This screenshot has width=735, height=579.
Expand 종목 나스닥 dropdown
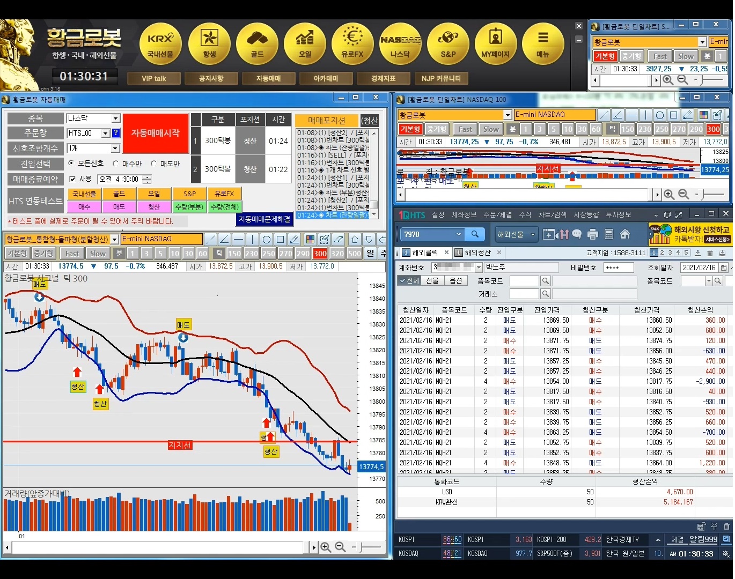pyautogui.click(x=115, y=118)
